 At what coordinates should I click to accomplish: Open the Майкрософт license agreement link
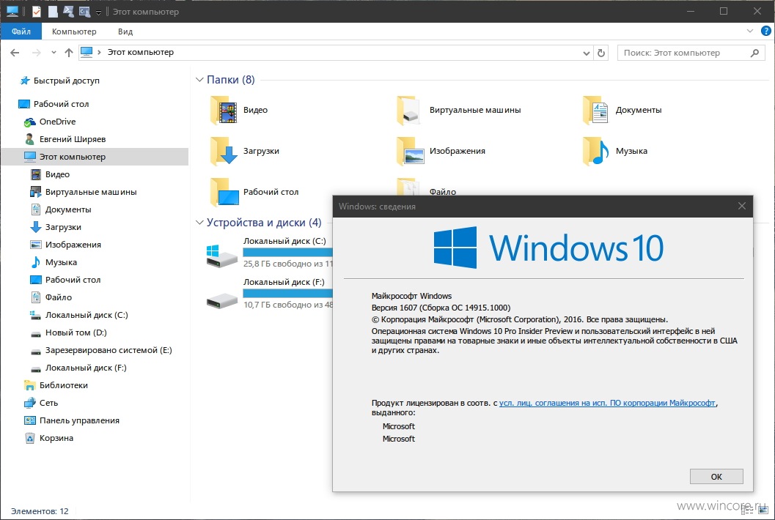[x=607, y=403]
